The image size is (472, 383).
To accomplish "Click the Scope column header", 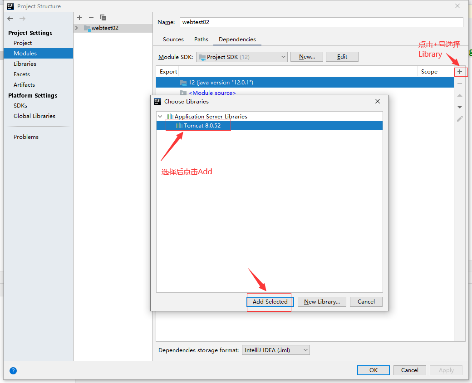I will coord(429,72).
